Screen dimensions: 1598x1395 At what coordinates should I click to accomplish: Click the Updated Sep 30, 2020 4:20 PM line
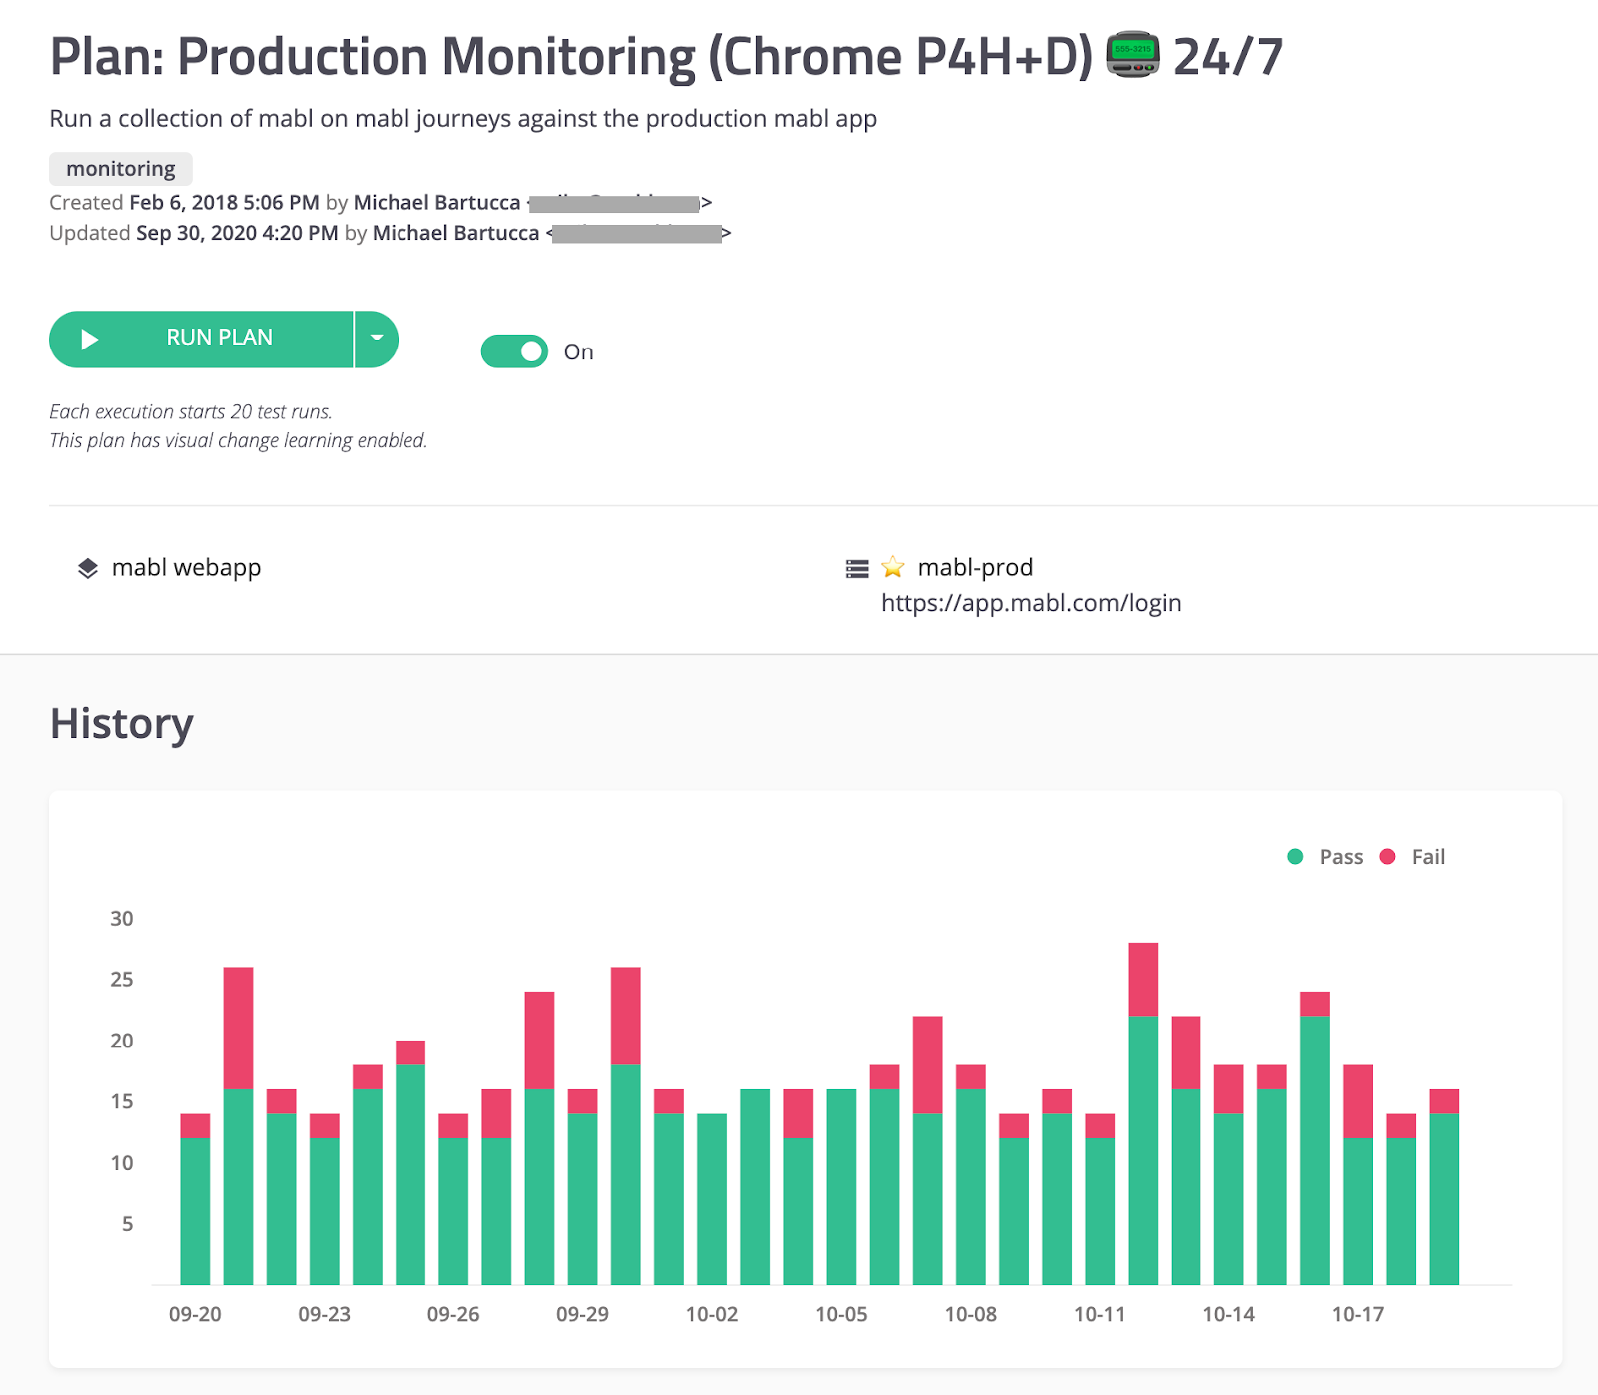pyautogui.click(x=391, y=233)
